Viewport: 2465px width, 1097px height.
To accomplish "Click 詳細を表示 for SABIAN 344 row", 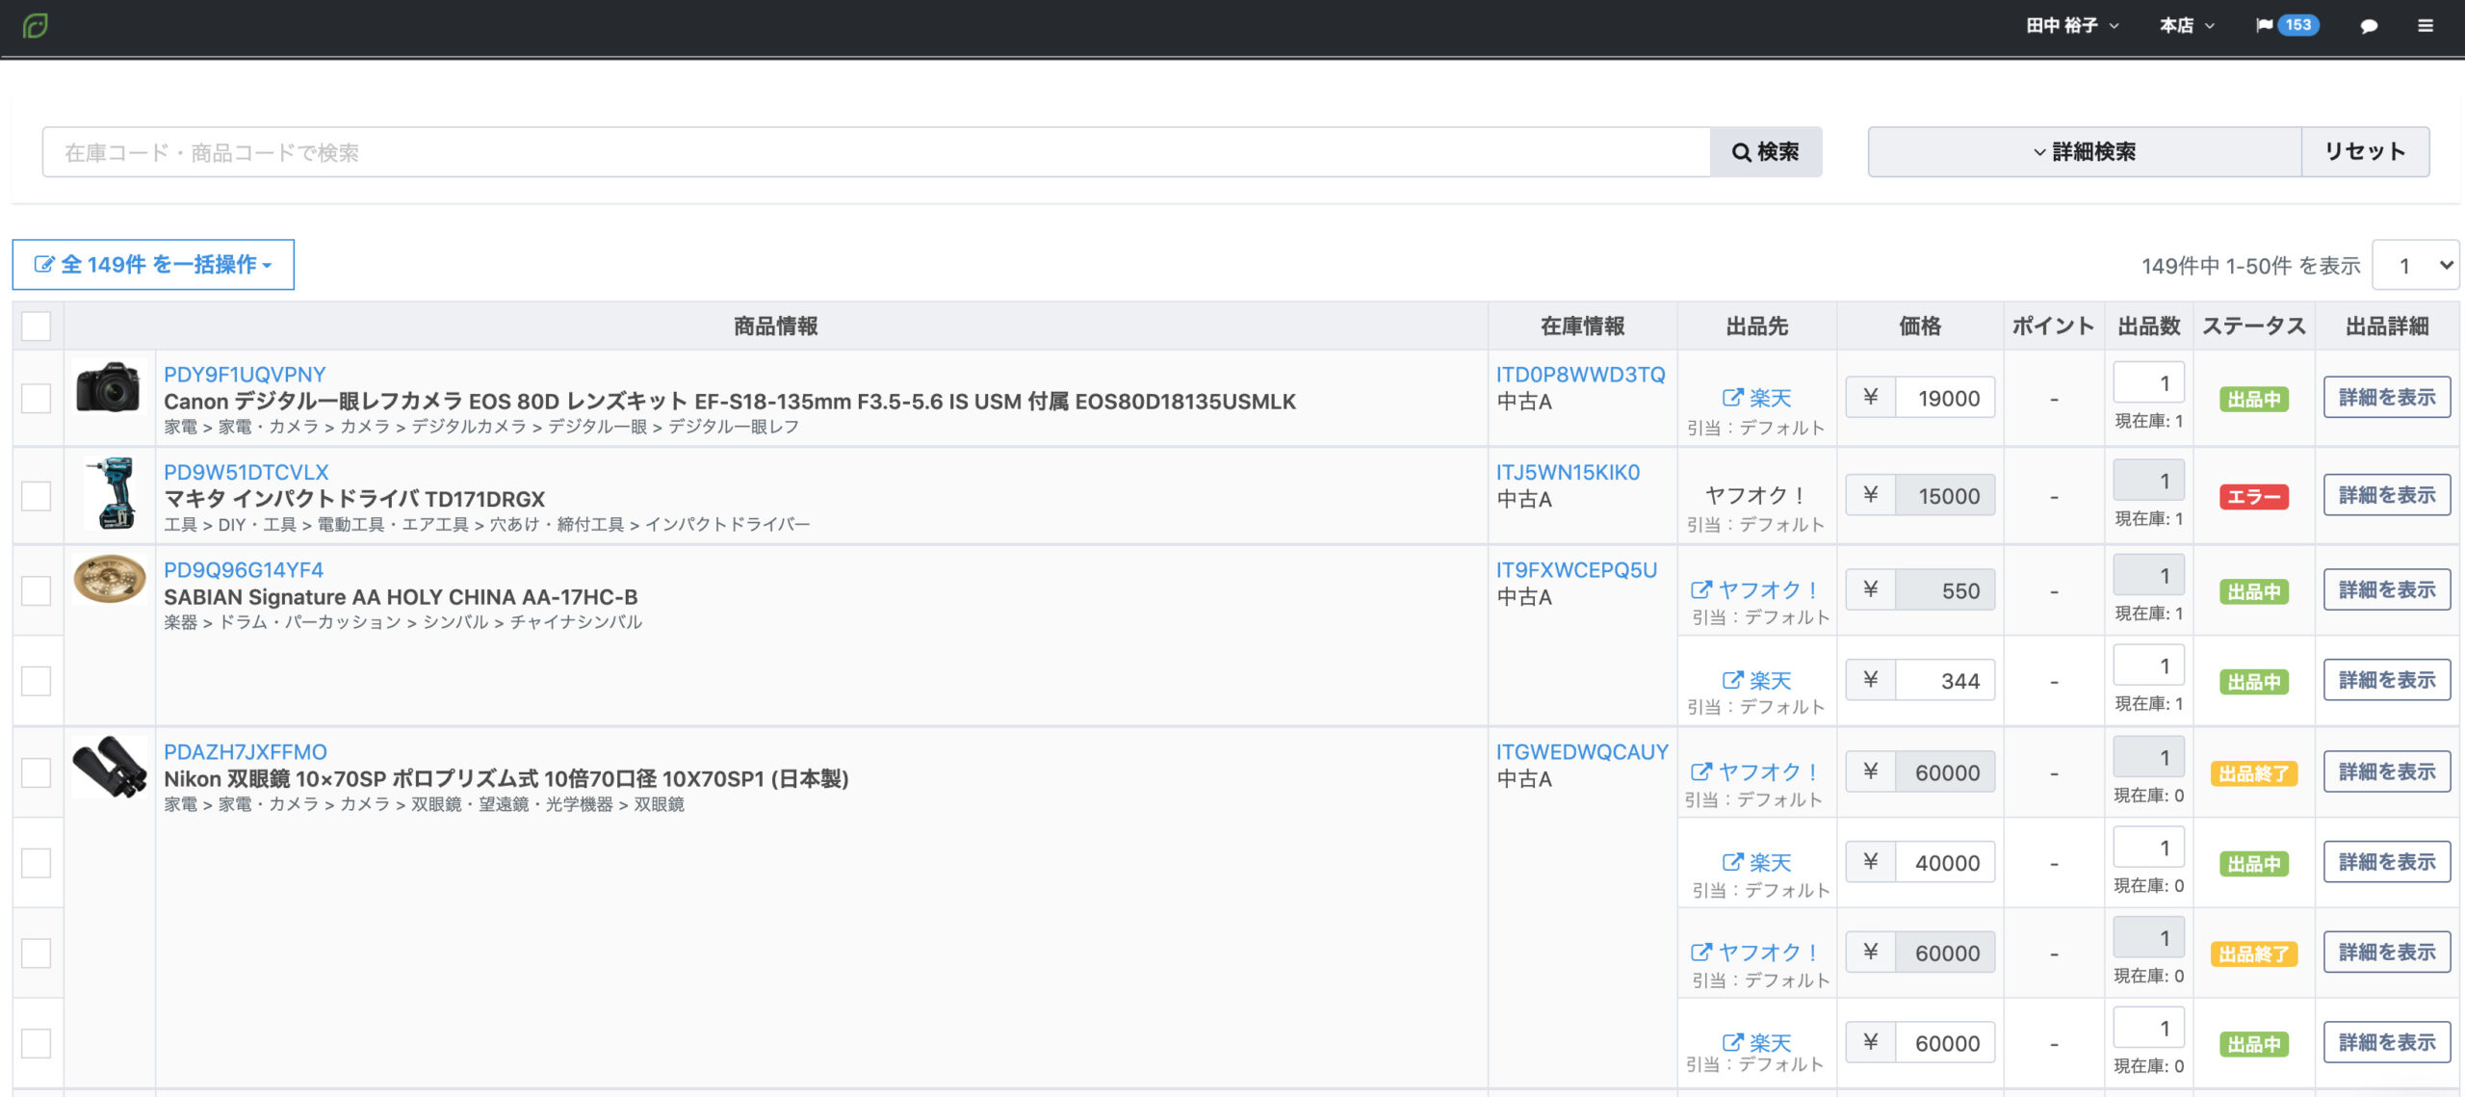I will coord(2387,680).
